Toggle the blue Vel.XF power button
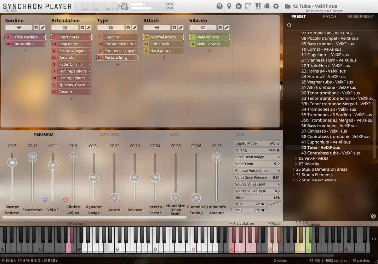 45,199
